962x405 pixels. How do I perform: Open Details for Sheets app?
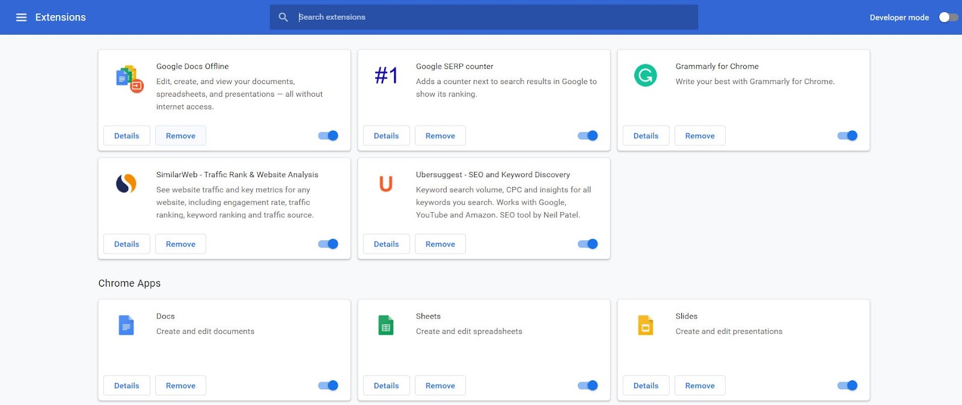coord(387,386)
